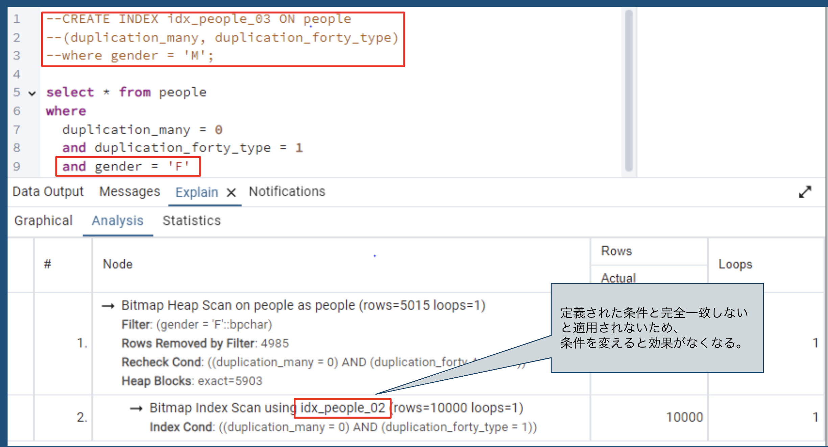This screenshot has height=447, width=828.
Task: Open the Notifications tab
Action: [287, 192]
